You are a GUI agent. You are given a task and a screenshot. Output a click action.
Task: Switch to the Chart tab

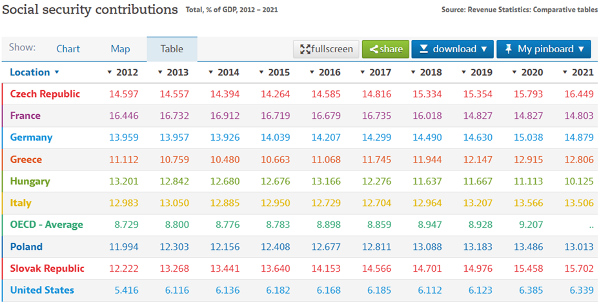68,49
